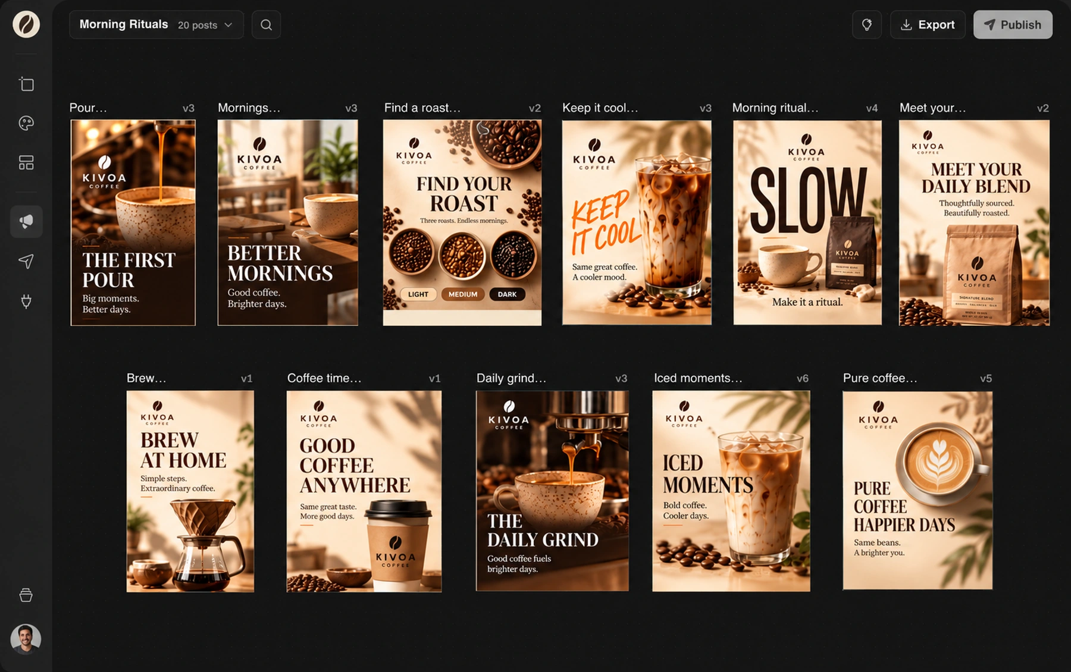Click the 'Iced moments…' post title

coord(698,378)
